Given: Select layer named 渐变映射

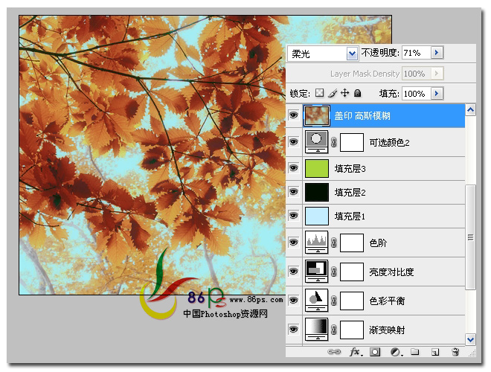Looking at the screenshot, I should [x=387, y=330].
